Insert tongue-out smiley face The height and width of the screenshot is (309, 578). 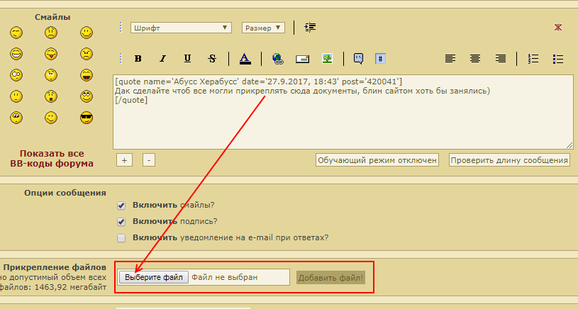coord(51,54)
